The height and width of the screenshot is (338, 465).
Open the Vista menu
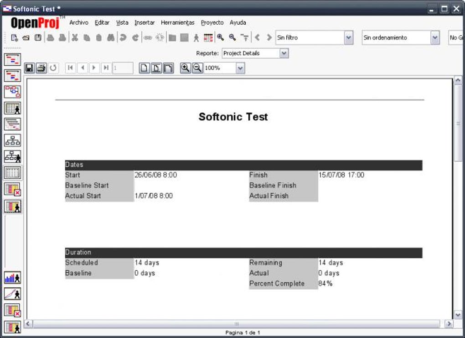[x=122, y=22]
